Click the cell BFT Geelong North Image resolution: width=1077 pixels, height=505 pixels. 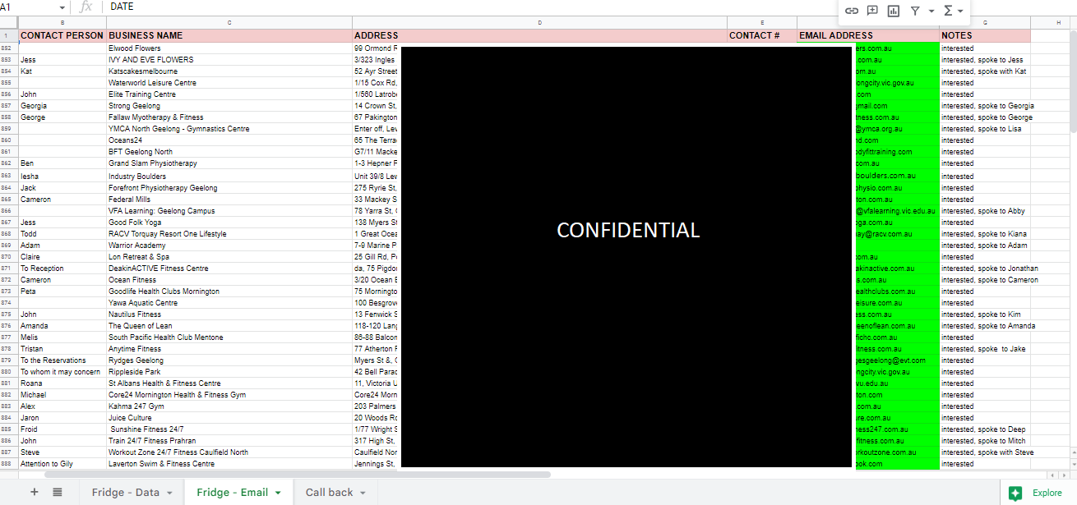[x=229, y=152]
